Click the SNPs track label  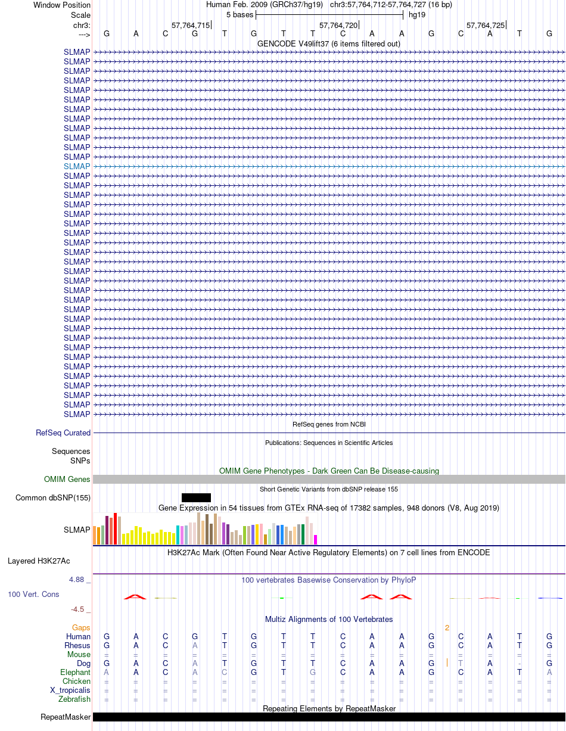pyautogui.click(x=80, y=461)
